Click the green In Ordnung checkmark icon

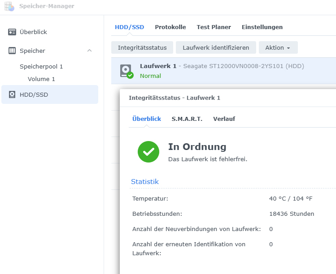click(x=148, y=152)
